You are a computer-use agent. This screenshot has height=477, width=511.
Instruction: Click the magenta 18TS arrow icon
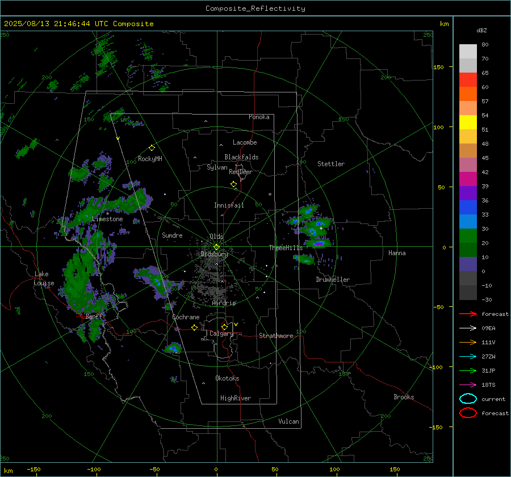468,385
